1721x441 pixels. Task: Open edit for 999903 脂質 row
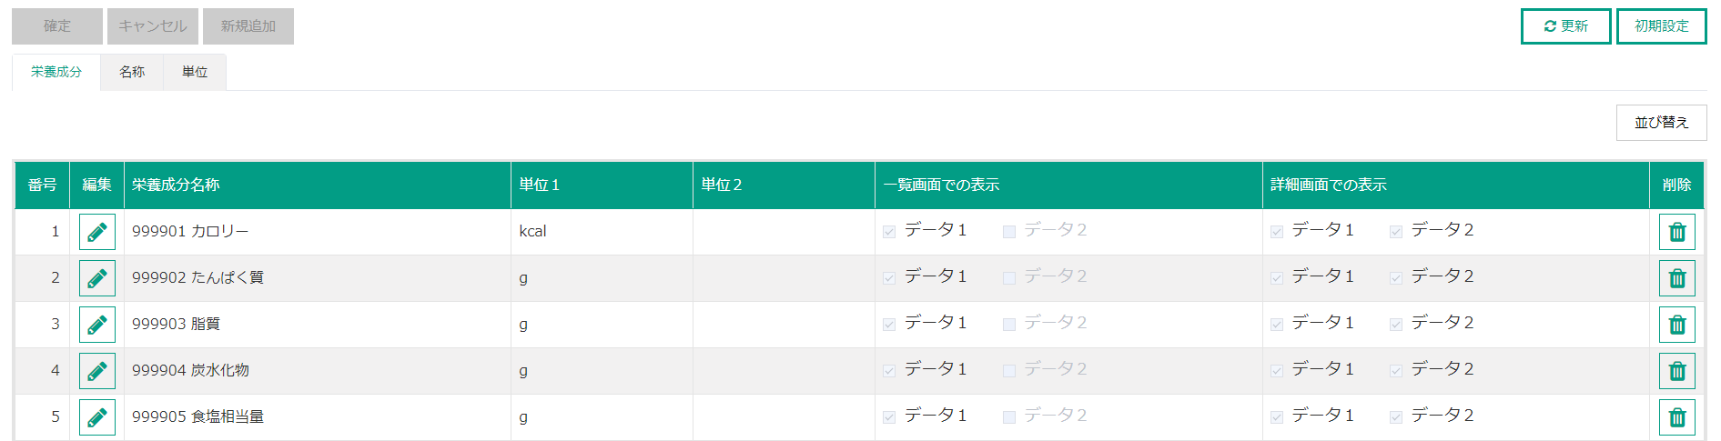tap(97, 325)
